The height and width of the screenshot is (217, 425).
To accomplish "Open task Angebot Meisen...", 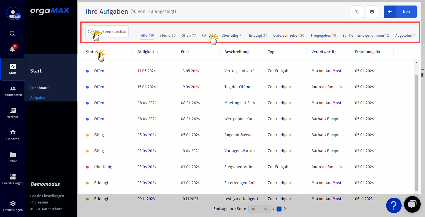I will 240,135.
